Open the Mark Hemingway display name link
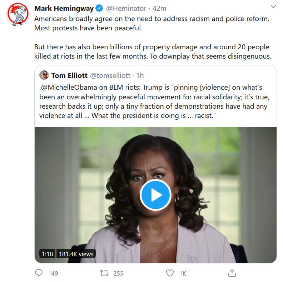 tap(64, 8)
